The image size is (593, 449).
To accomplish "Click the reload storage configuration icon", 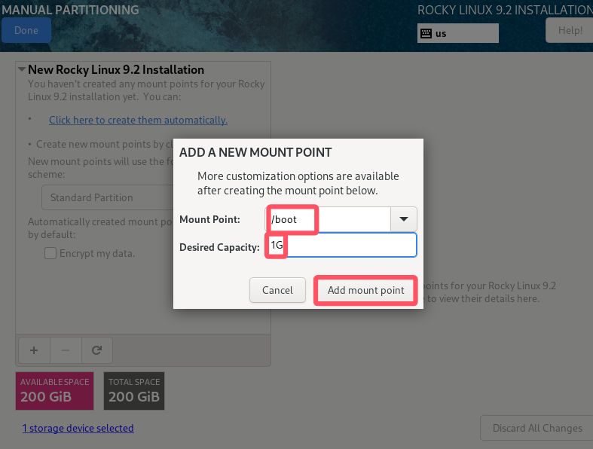I will pyautogui.click(x=96, y=350).
